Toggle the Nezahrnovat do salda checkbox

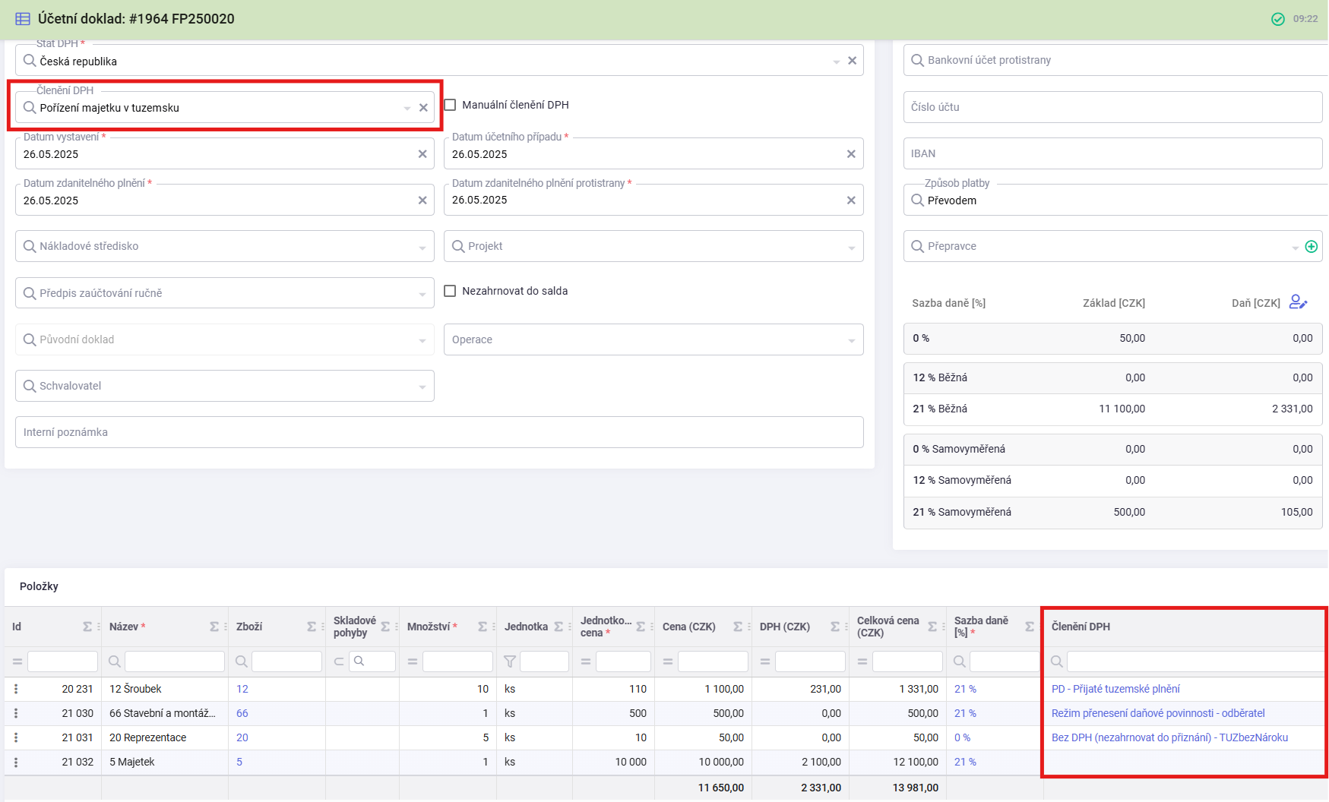[450, 291]
